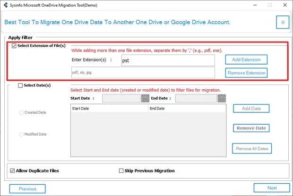Click Remove All Dates button
This screenshot has width=293, height=196.
point(252,149)
